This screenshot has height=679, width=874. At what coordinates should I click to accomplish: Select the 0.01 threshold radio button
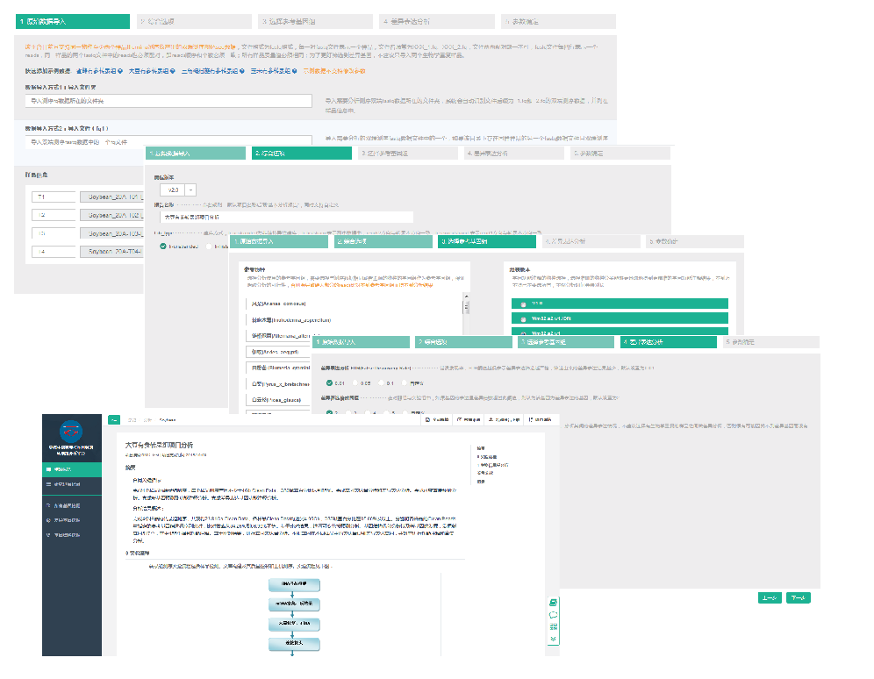(329, 382)
